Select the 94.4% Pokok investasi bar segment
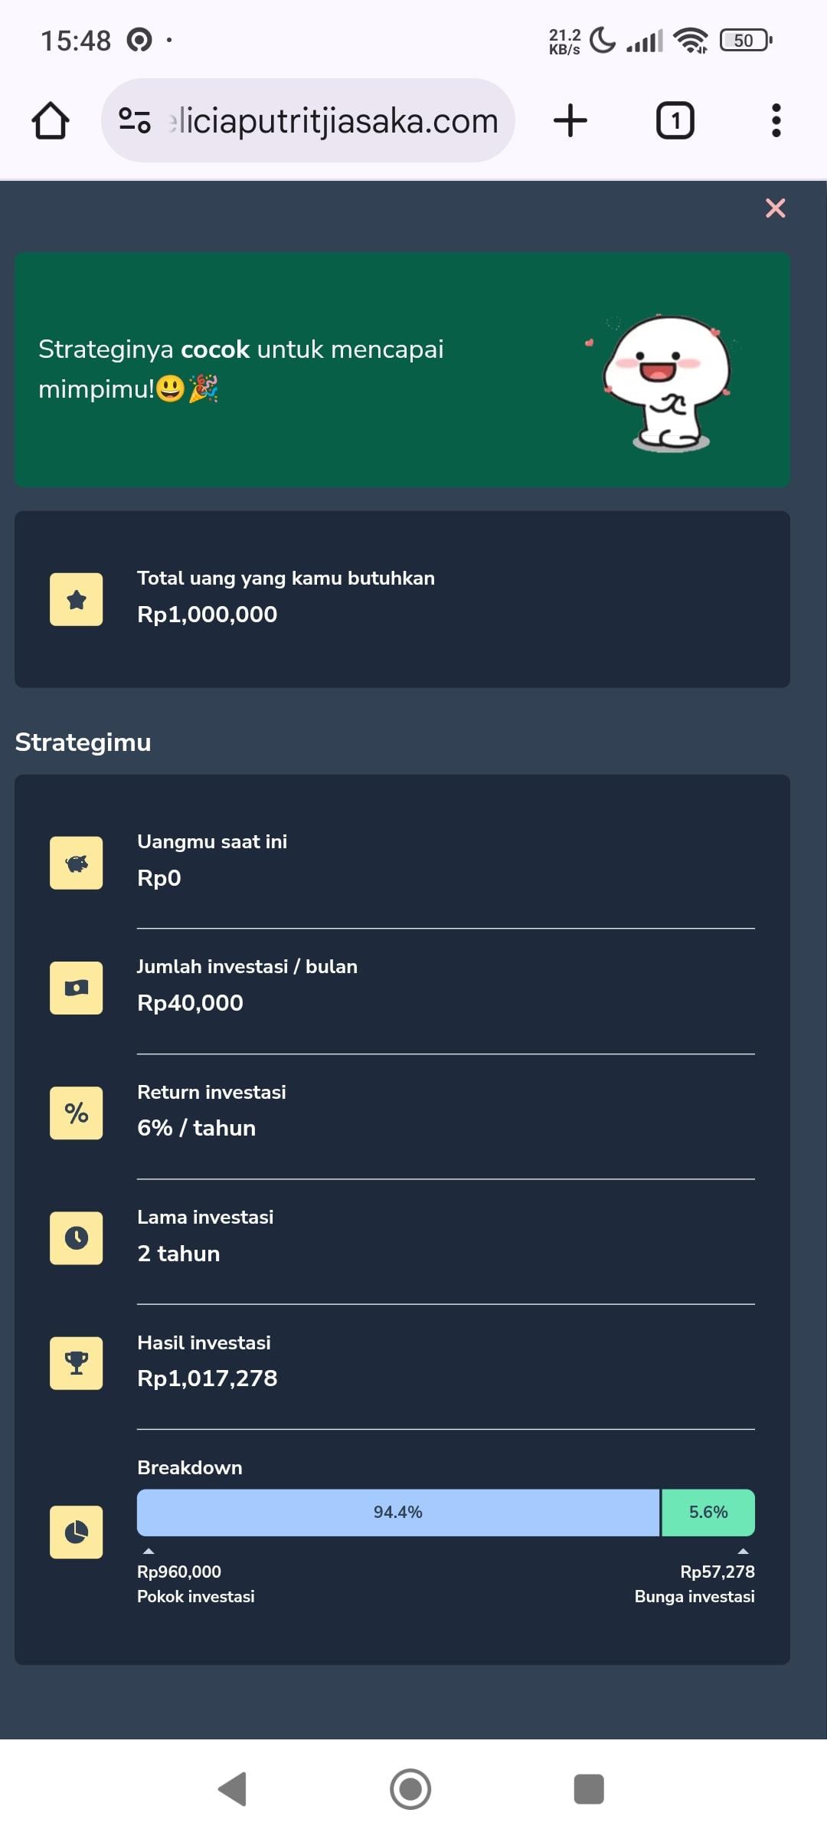This screenshot has height=1839, width=827. point(398,1511)
